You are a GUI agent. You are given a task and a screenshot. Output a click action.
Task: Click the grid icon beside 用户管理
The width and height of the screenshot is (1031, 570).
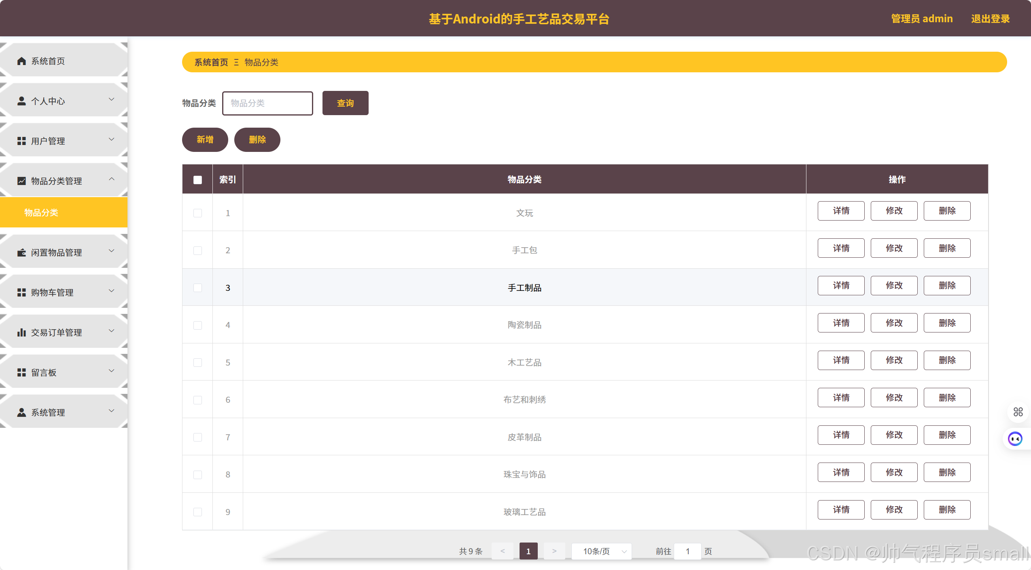pyautogui.click(x=21, y=141)
